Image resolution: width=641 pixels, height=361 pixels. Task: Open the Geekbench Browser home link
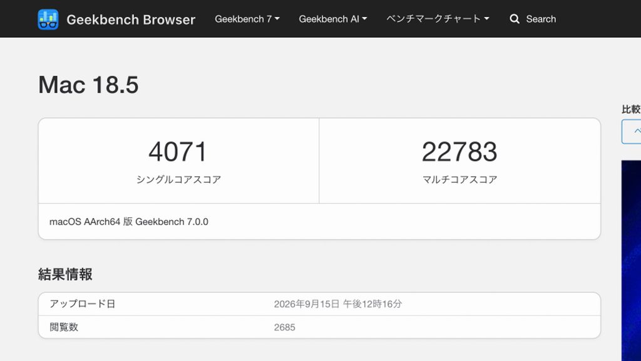point(131,19)
